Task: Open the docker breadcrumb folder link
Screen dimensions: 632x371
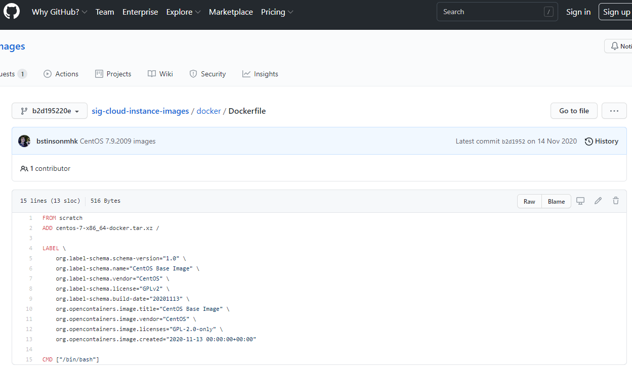Action: click(x=208, y=111)
